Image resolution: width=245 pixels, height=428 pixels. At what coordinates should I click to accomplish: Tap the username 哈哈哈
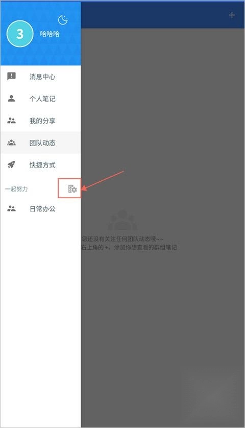[x=50, y=34]
